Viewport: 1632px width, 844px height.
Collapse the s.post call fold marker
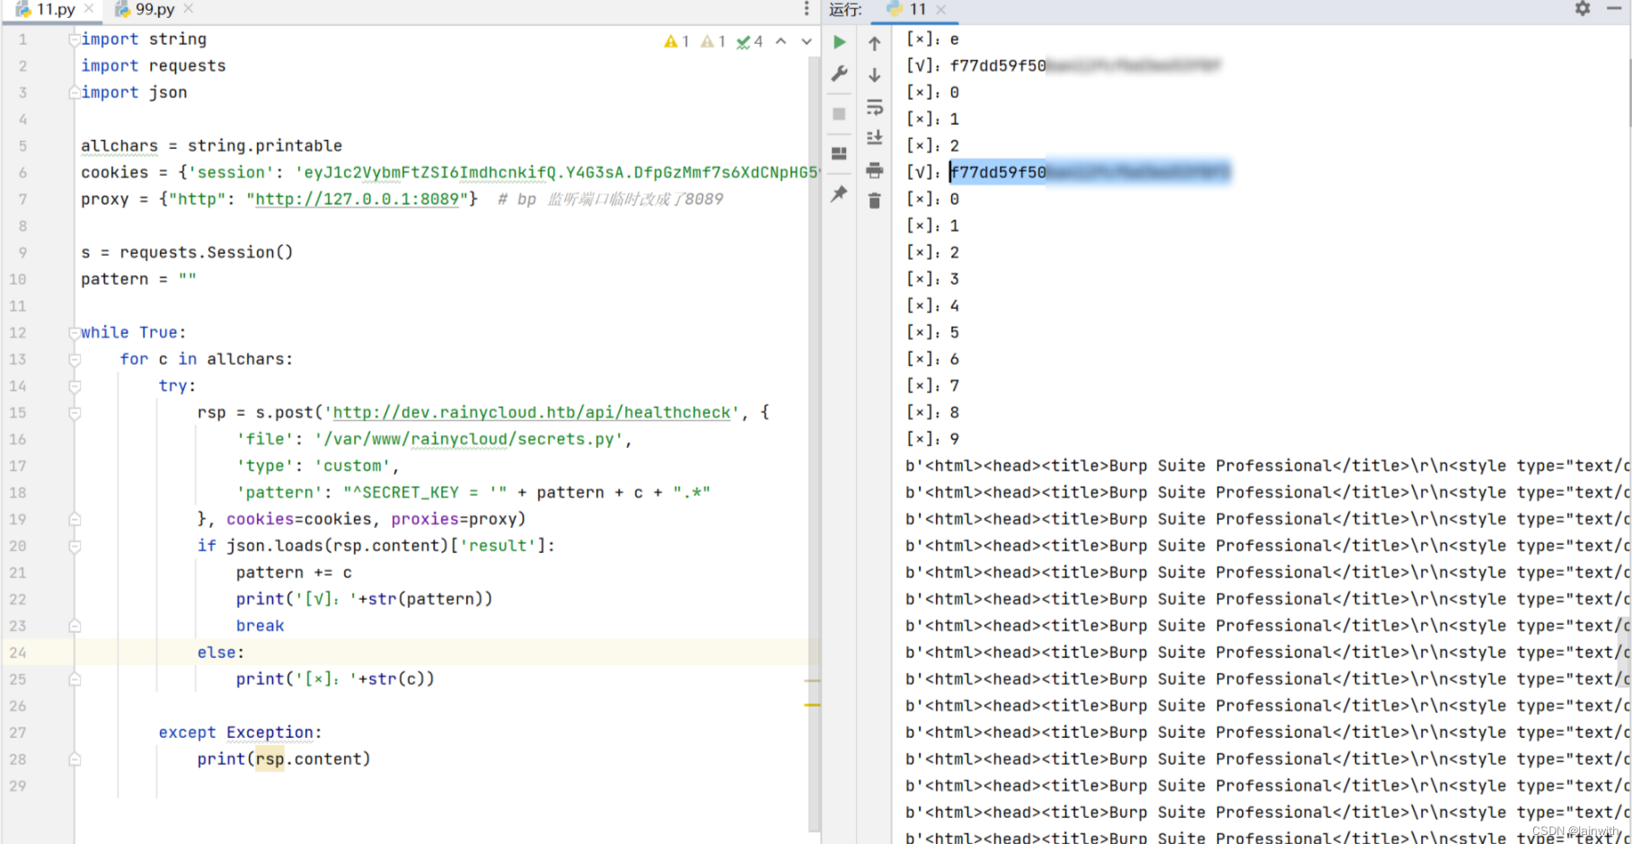(75, 413)
